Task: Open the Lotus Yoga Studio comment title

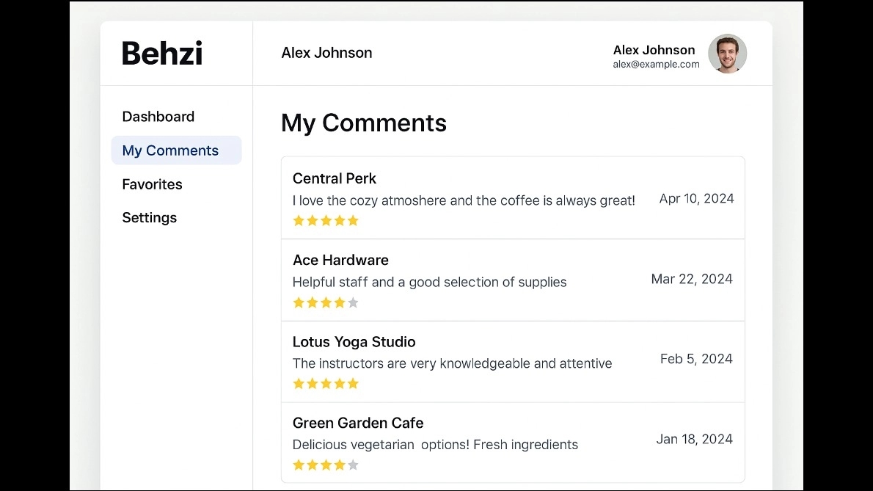Action: coord(354,342)
